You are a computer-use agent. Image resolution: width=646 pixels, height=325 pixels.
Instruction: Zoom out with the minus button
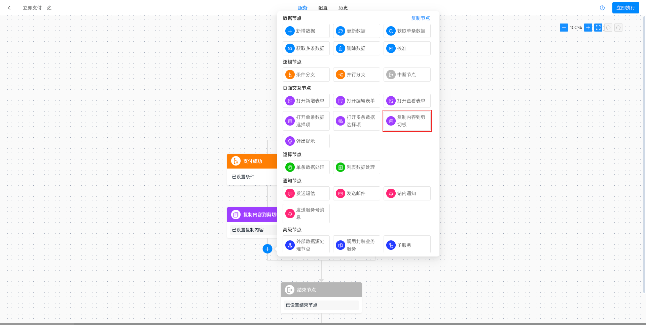[564, 28]
